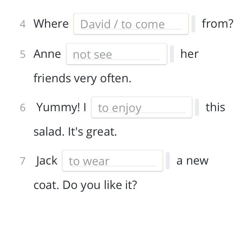Screen dimensions: 241x241
Task: Click gray marker next to "not see" field
Action: pyautogui.click(x=172, y=54)
